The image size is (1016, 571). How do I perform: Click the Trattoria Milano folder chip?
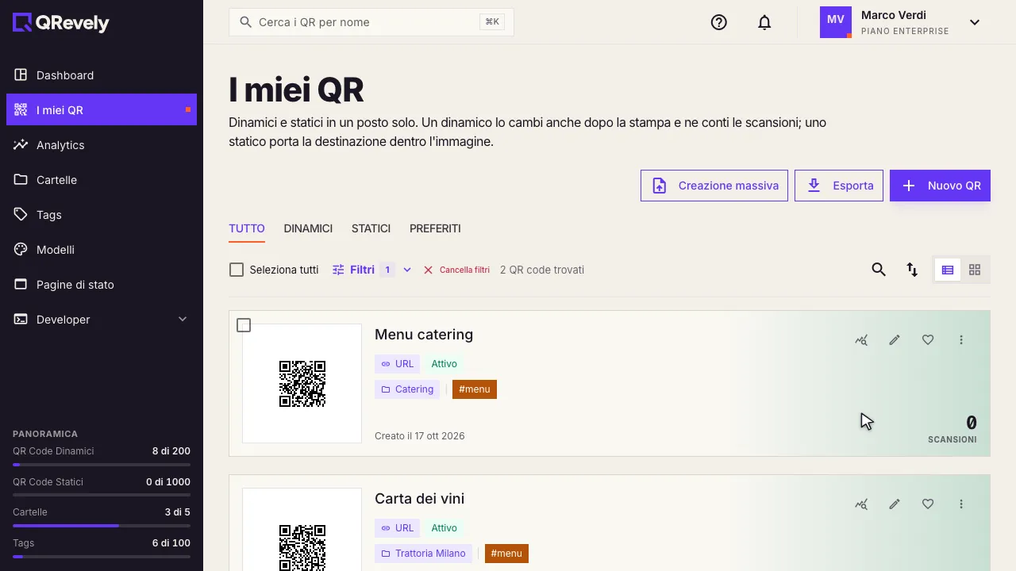pyautogui.click(x=423, y=554)
